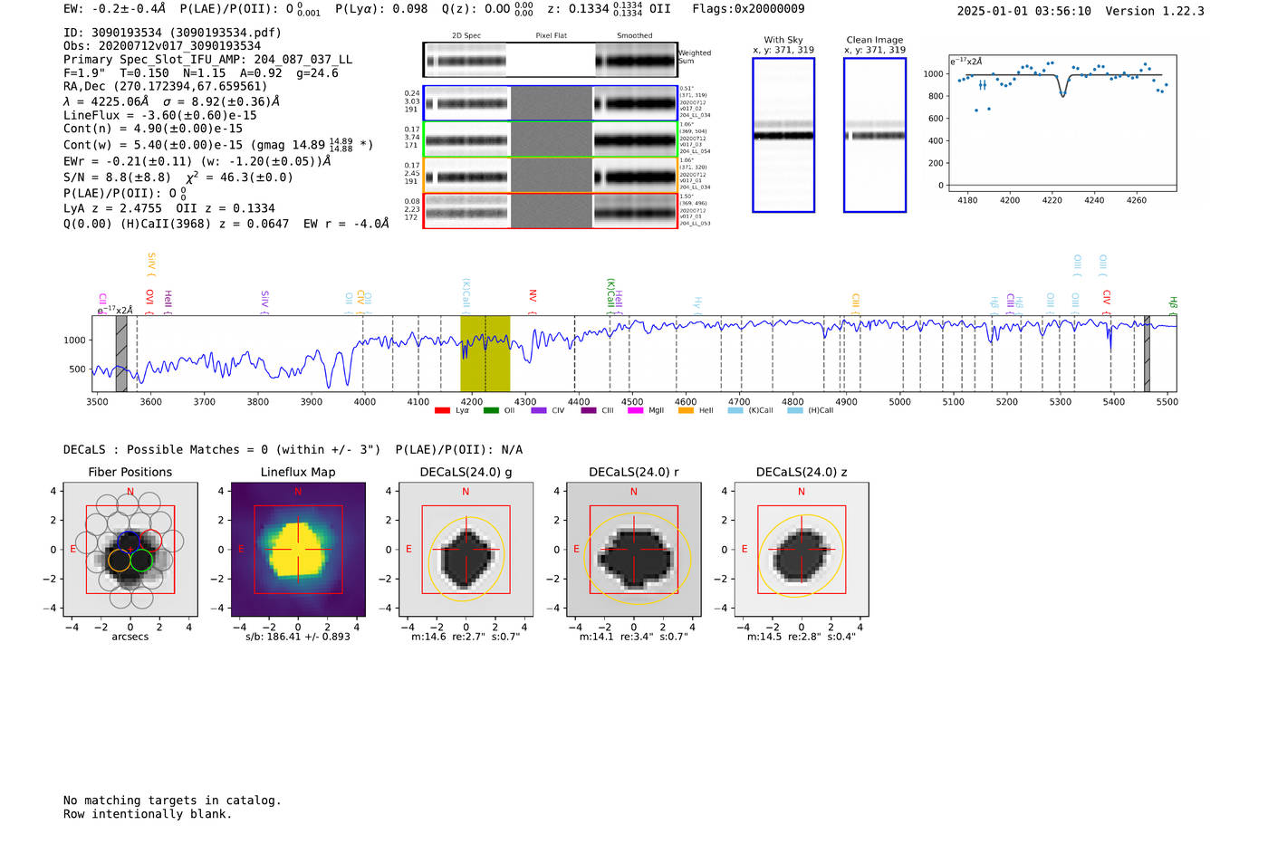1268x863 pixels.
Task: Open the Lineflux Map image
Action: (298, 550)
